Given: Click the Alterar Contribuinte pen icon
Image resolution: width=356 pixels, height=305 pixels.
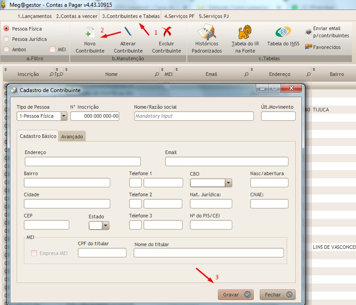Looking at the screenshot, I should (x=128, y=32).
